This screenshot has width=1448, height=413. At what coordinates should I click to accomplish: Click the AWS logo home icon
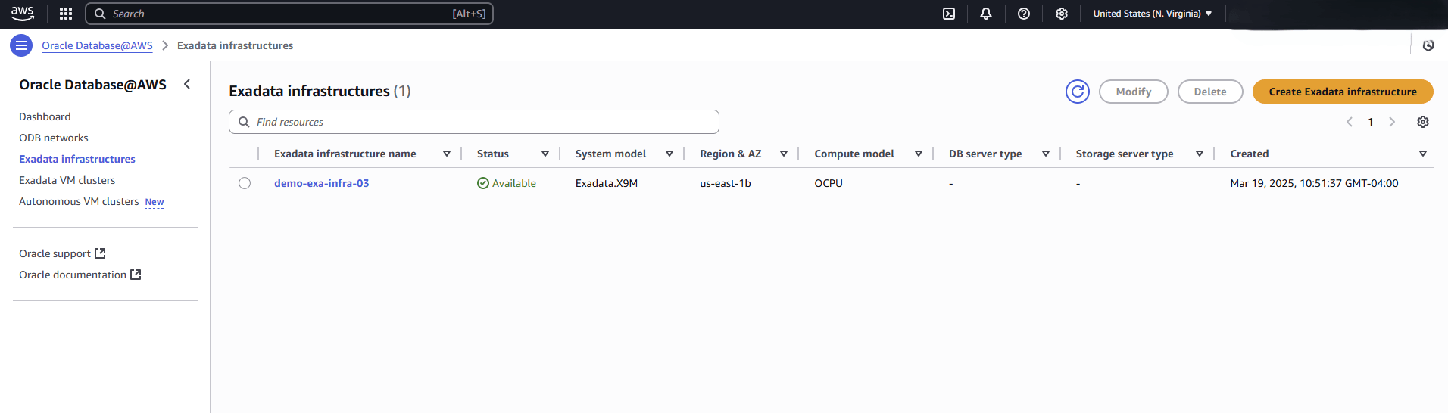(23, 14)
